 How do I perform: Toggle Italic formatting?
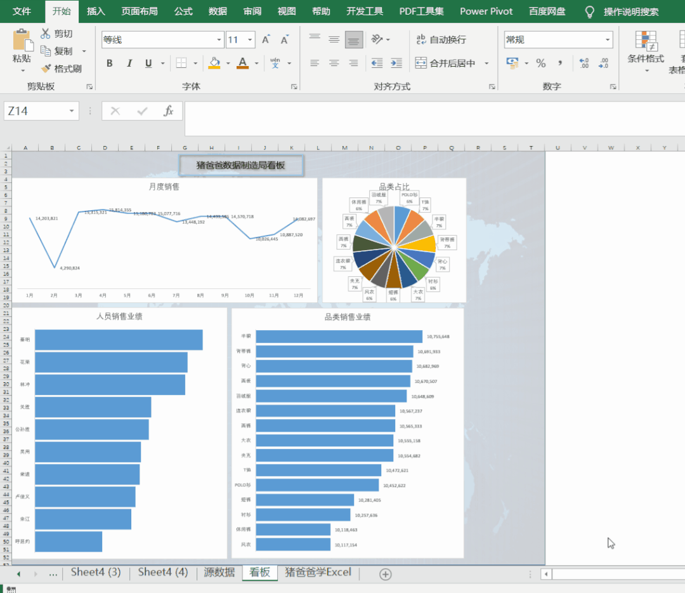click(x=129, y=63)
